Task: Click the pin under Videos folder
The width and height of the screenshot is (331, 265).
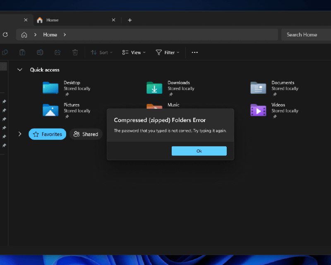Action: pos(275,117)
